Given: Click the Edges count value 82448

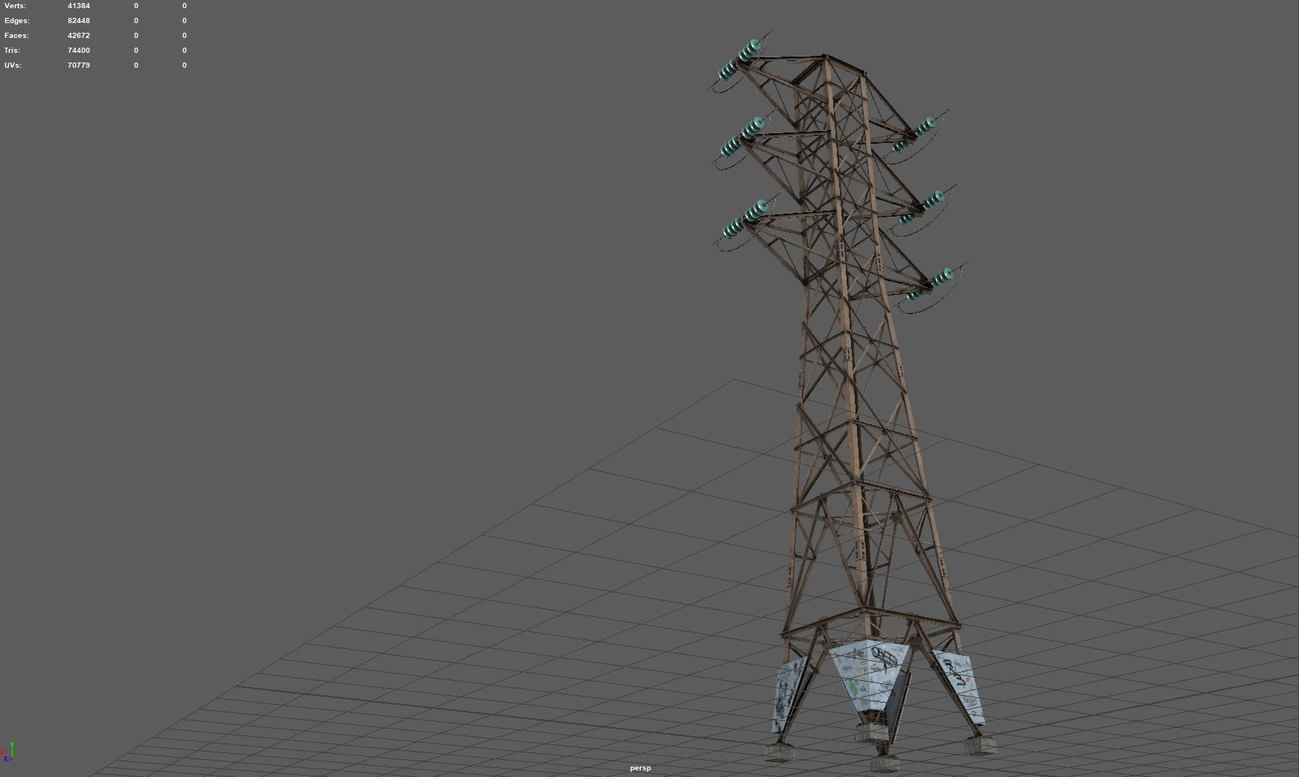Looking at the screenshot, I should [78, 21].
